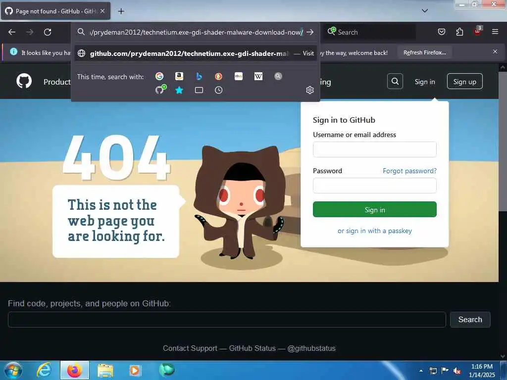Expand the list all tabs chevron

click(425, 11)
